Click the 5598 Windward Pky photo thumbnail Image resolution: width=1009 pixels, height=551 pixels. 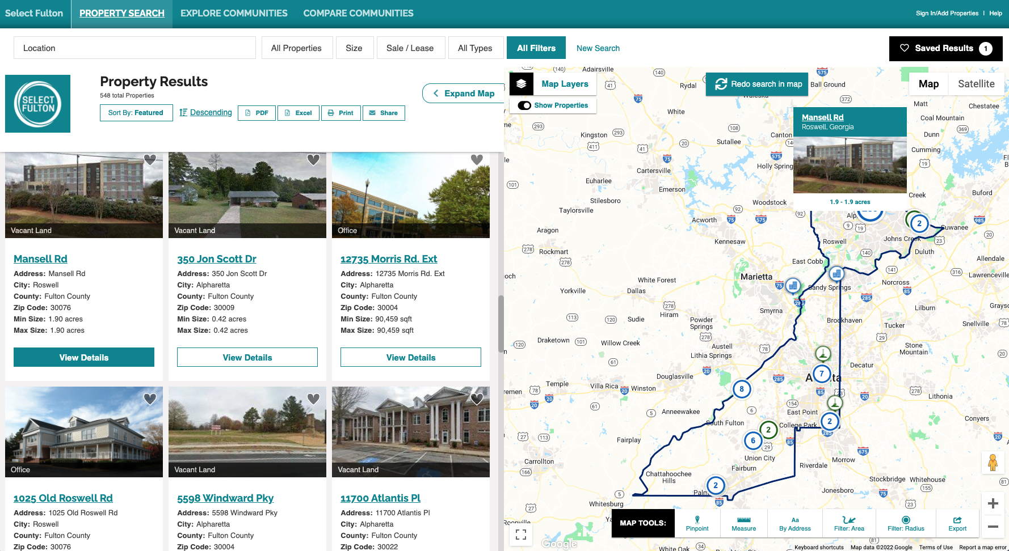247,432
